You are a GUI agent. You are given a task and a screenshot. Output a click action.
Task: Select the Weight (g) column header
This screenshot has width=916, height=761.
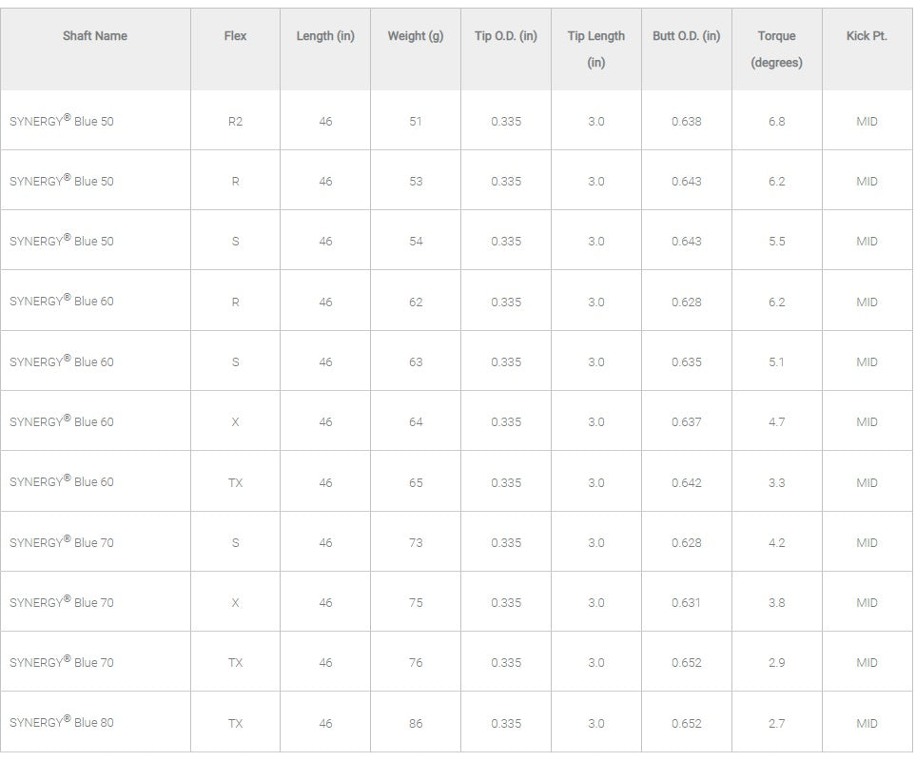pos(416,36)
